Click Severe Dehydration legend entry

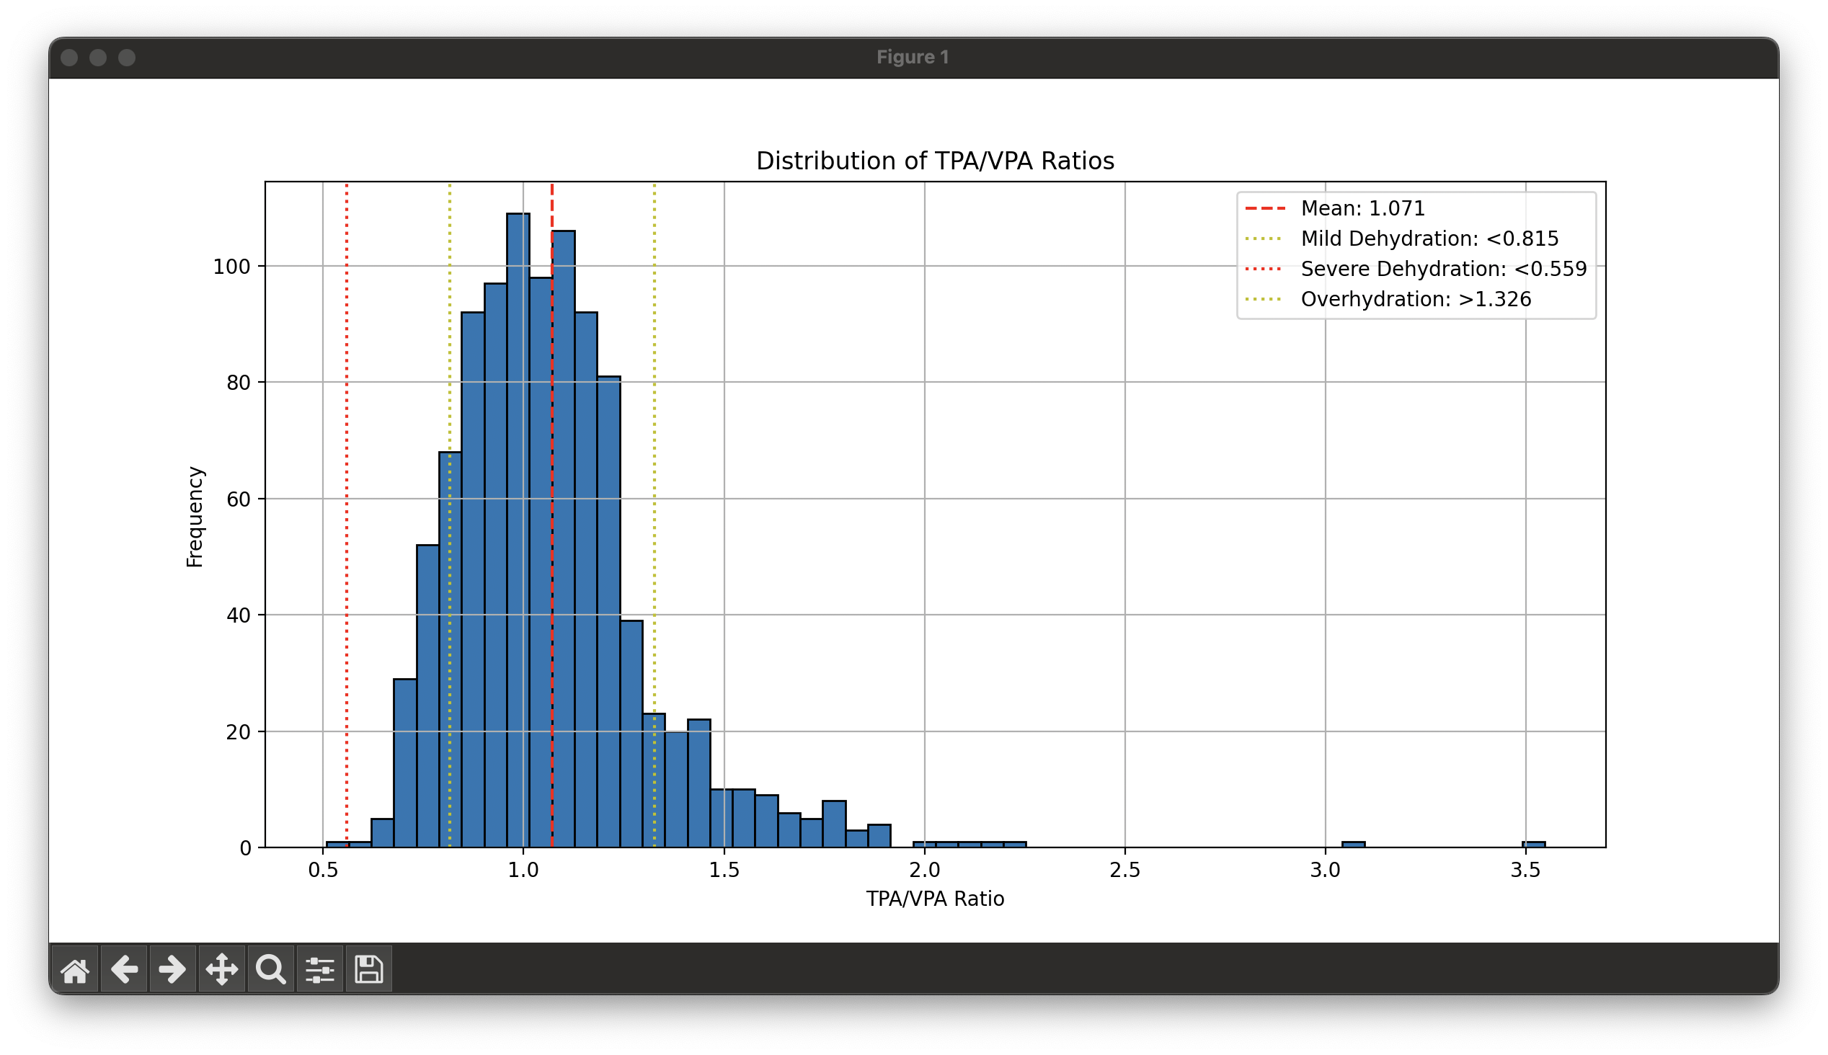point(1442,270)
